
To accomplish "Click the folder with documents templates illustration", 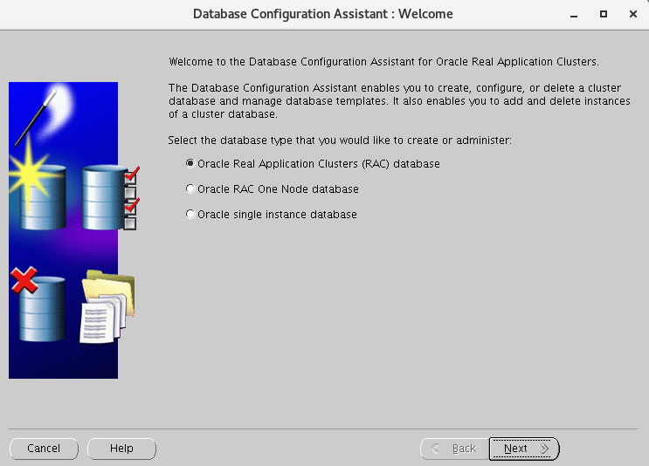I will 107,307.
